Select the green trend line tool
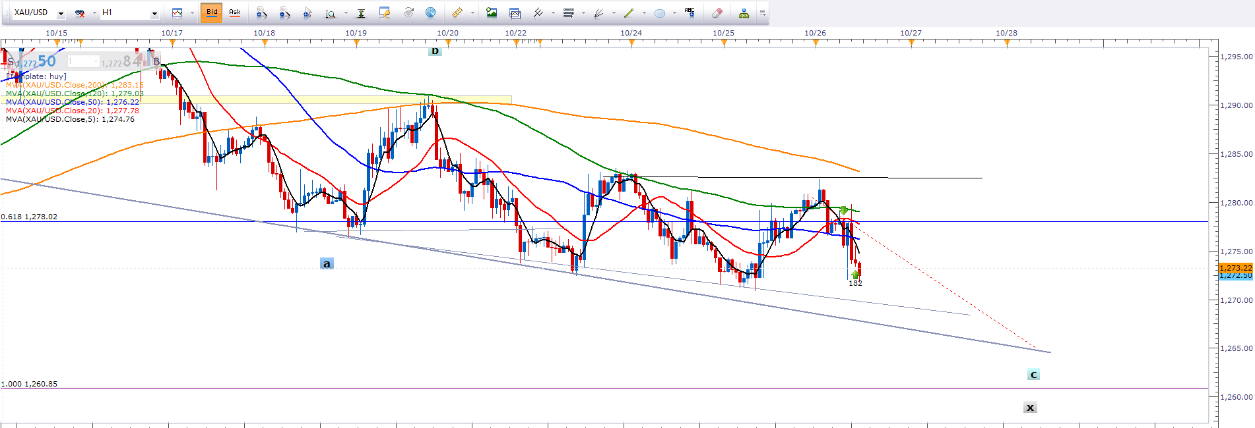The width and height of the screenshot is (1255, 428). pos(629,13)
